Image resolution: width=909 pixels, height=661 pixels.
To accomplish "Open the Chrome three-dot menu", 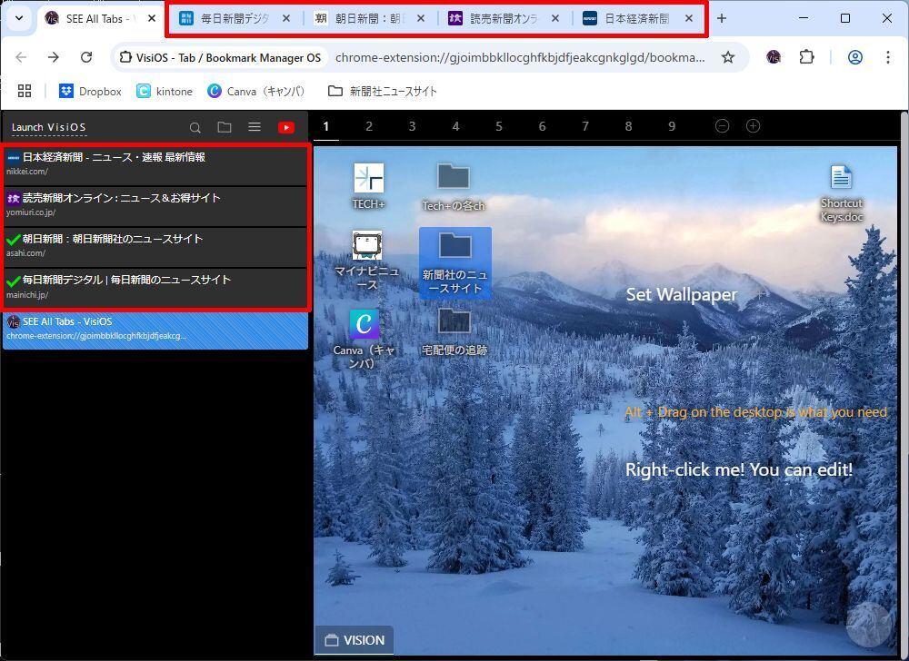I will 887,57.
